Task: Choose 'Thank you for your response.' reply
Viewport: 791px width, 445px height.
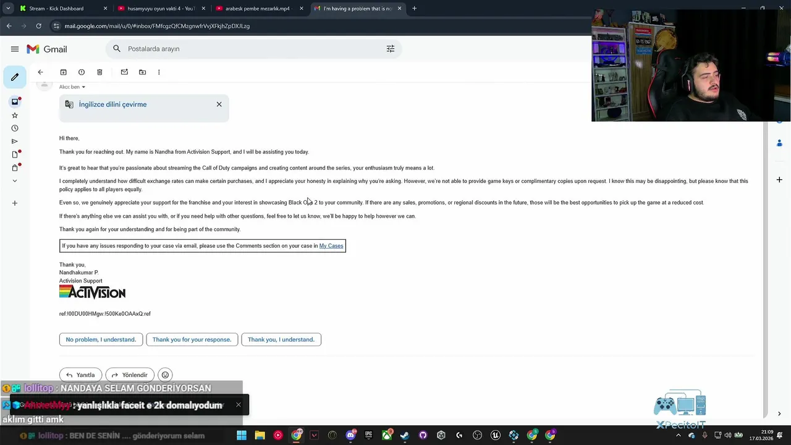Action: 192,339
